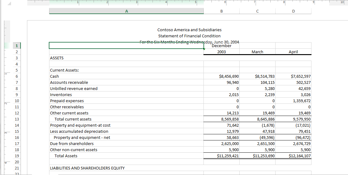Select row 13 header
This screenshot has height=175, width=348.
pyautogui.click(x=17, y=119)
